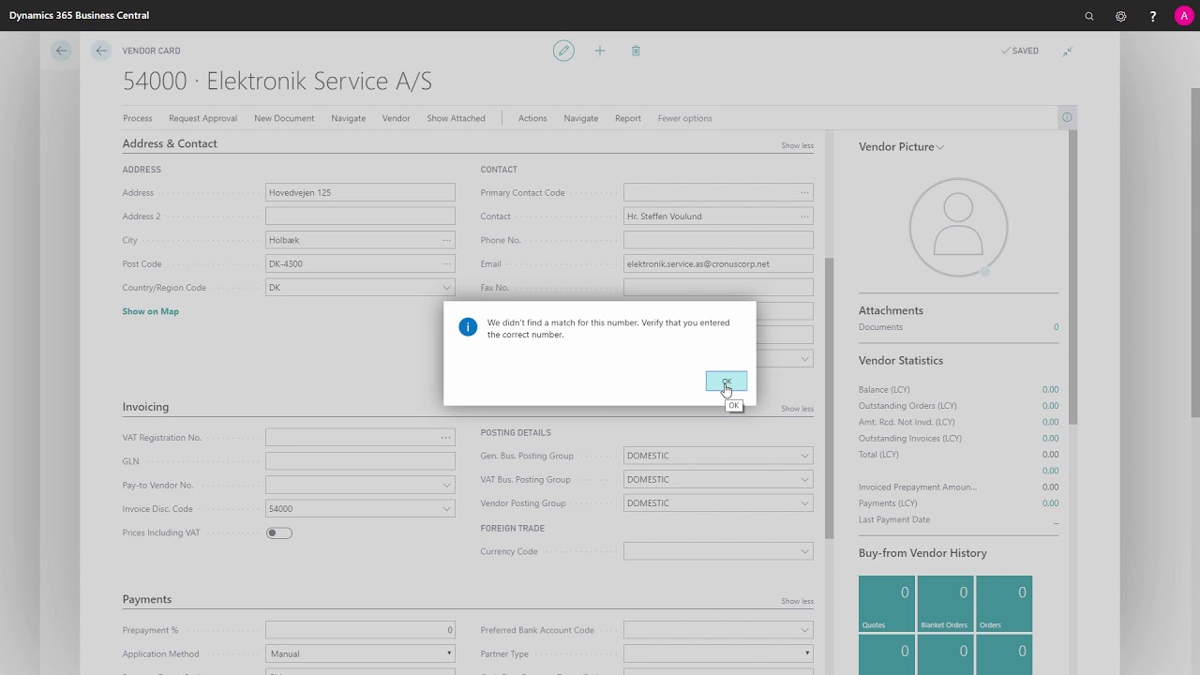Screen dimensions: 1200x675
Task: Open the user account avatar
Action: pos(1184,16)
